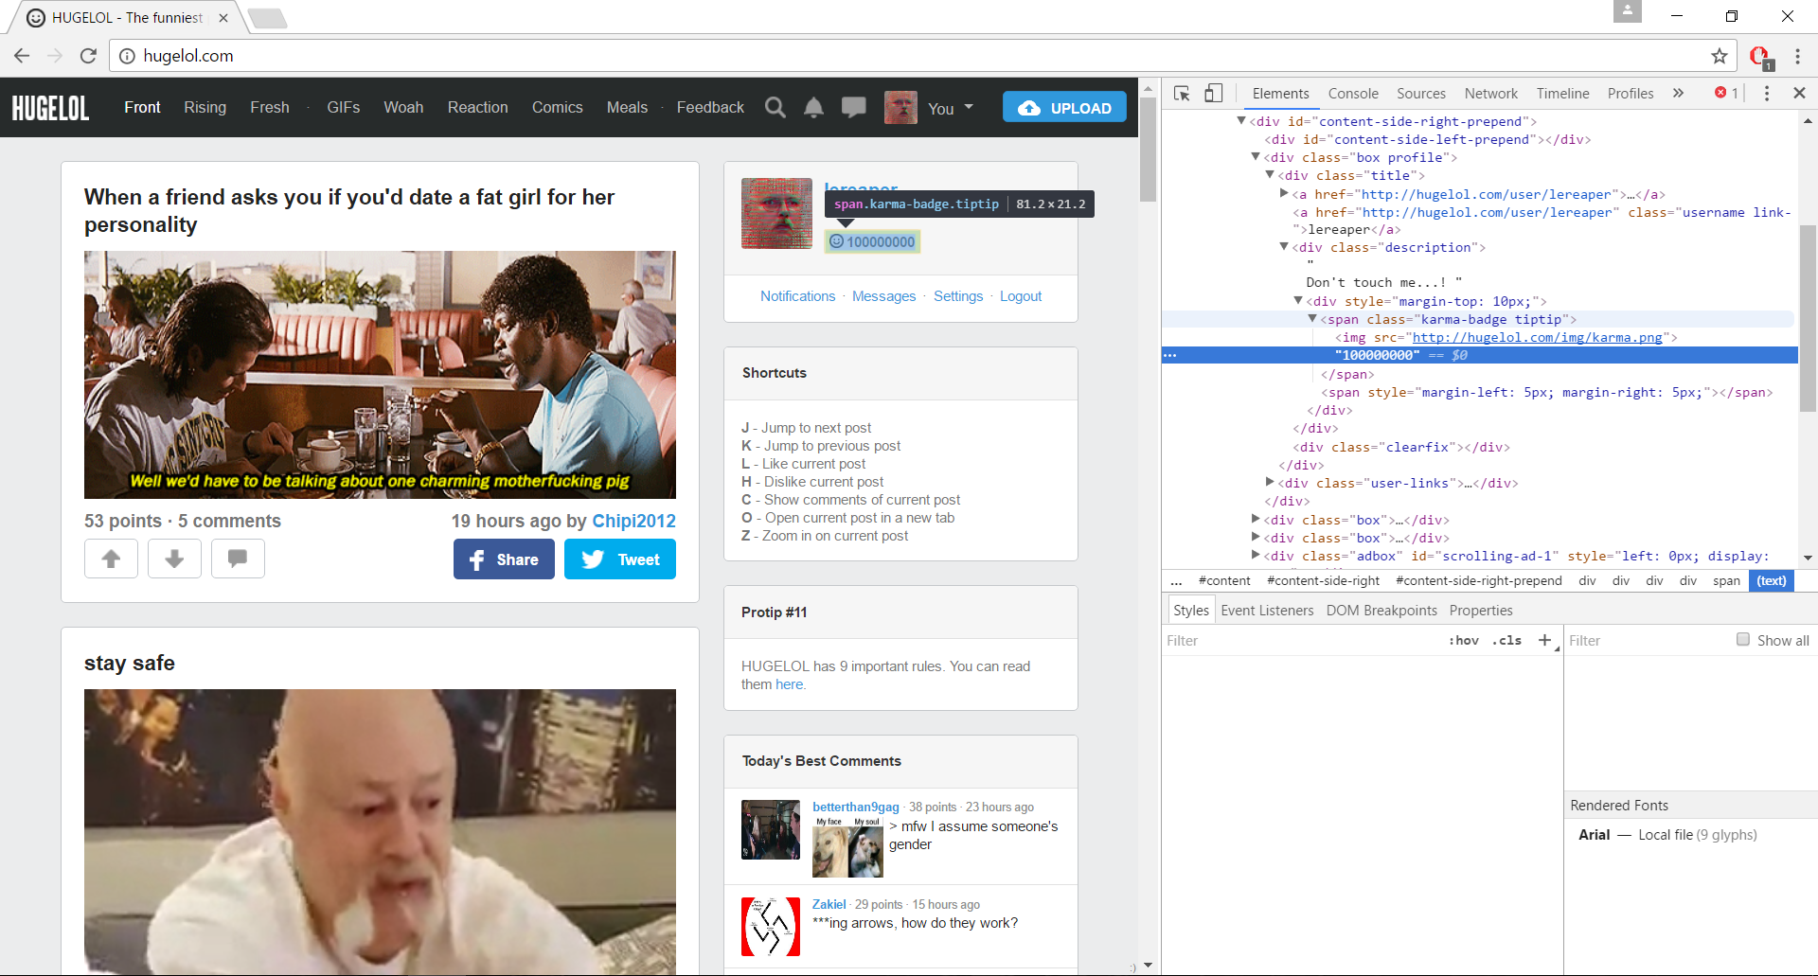
Task: Open the notifications bell icon
Action: coord(813,108)
